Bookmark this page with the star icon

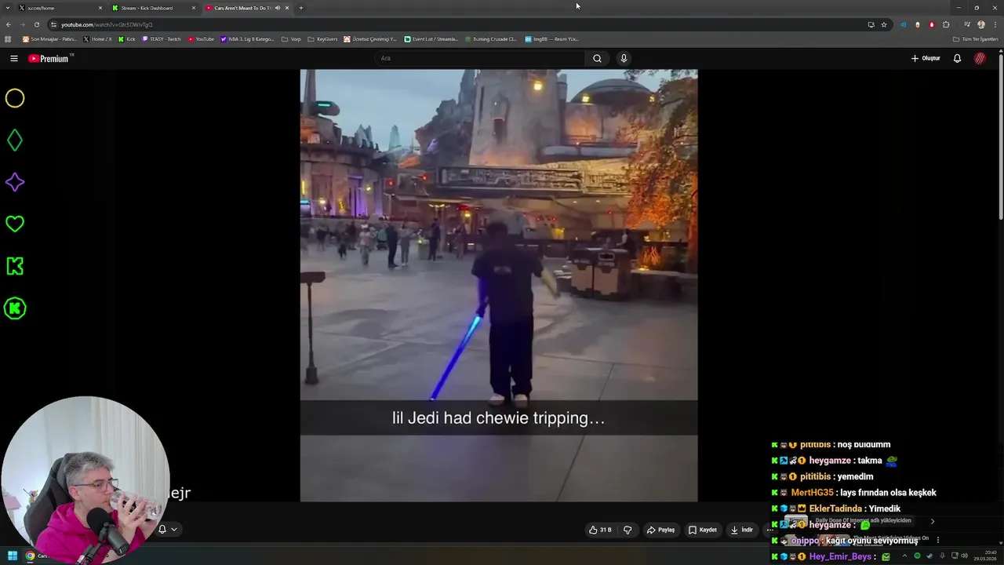point(884,24)
